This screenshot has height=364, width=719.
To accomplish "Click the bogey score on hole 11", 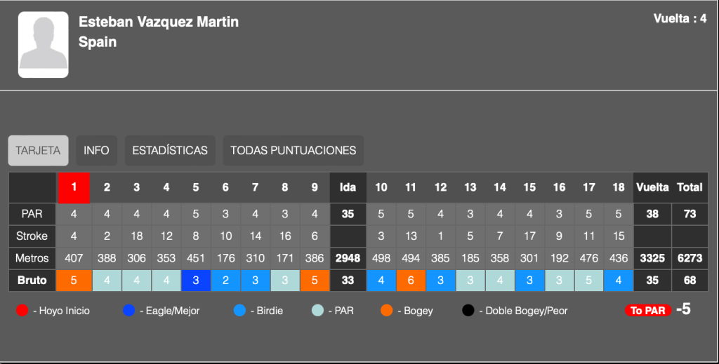I will click(x=411, y=281).
